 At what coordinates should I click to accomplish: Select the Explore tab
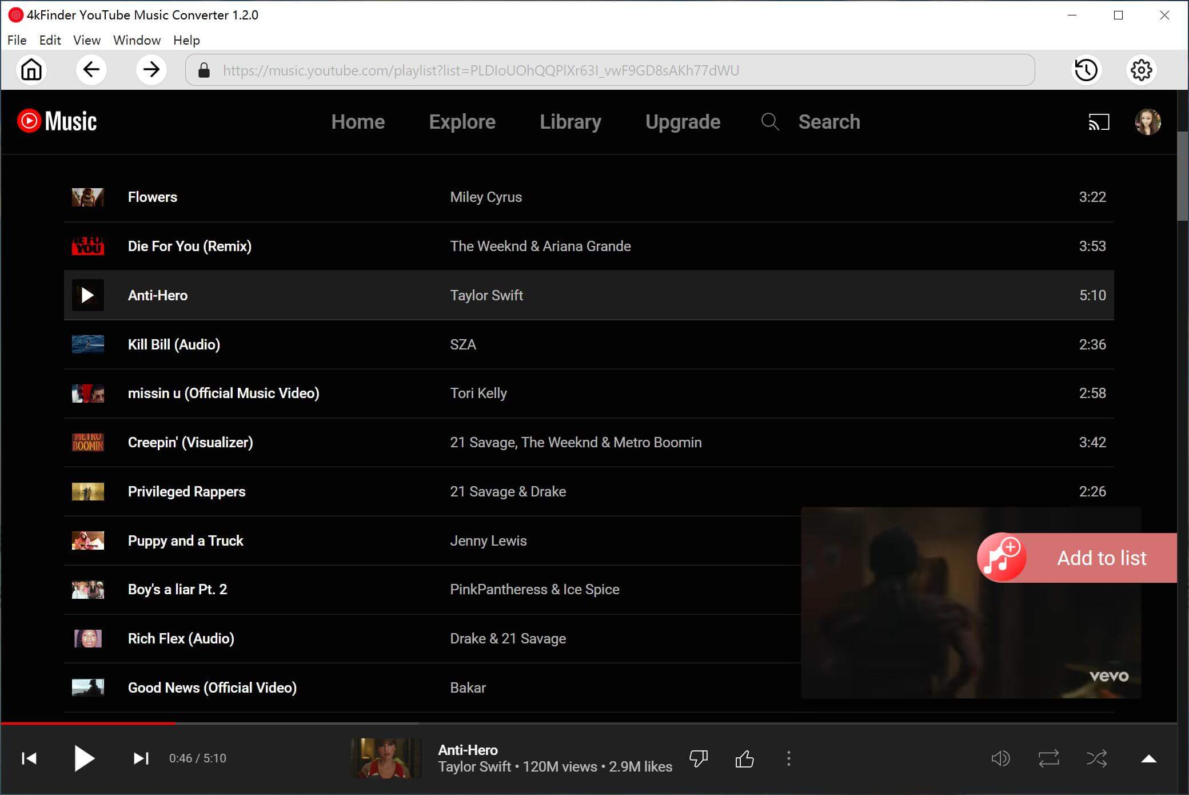pyautogui.click(x=462, y=122)
